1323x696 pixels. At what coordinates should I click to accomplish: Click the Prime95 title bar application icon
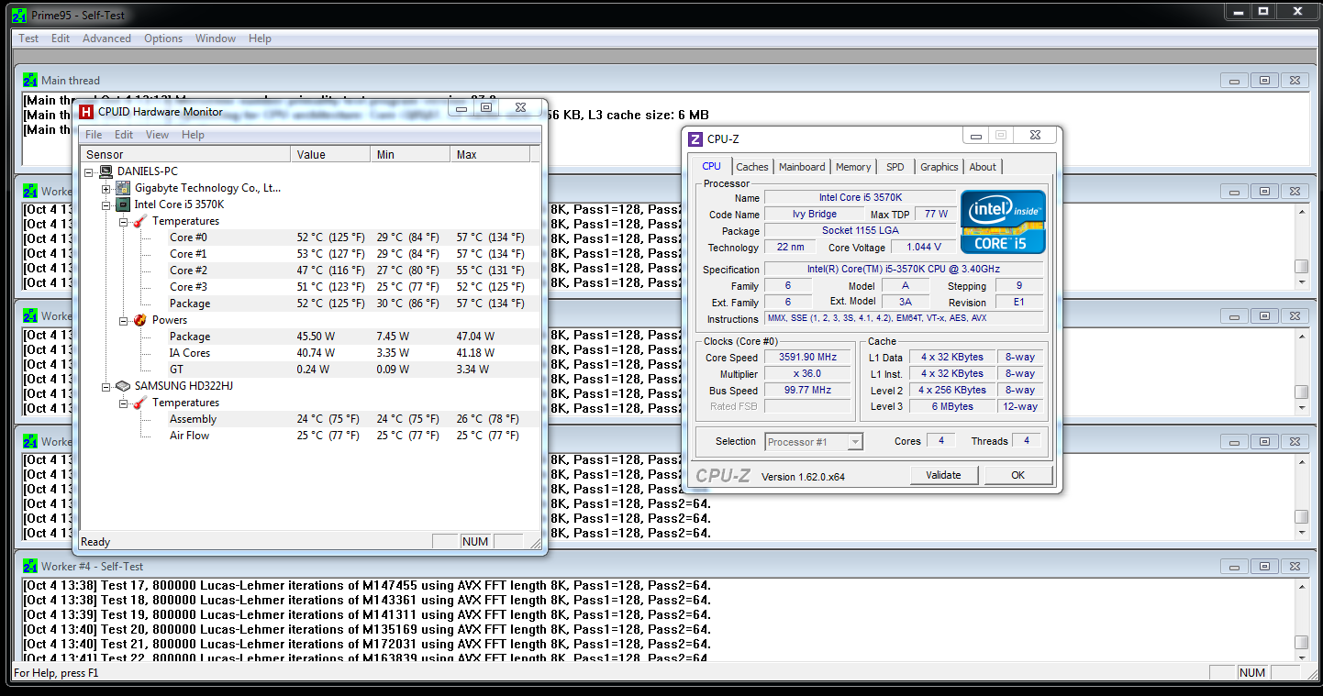click(x=19, y=15)
